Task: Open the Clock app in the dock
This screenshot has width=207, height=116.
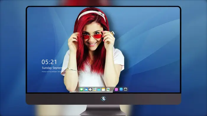Action: [x=90, y=90]
